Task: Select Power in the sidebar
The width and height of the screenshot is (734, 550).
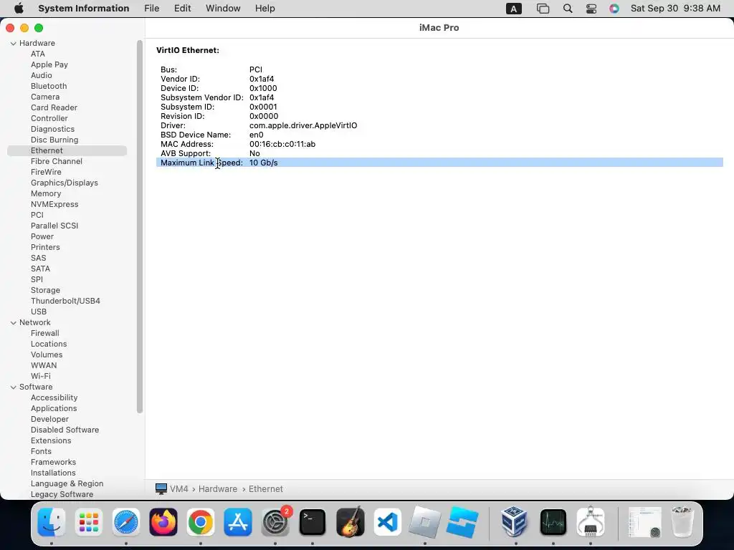Action: [x=42, y=236]
